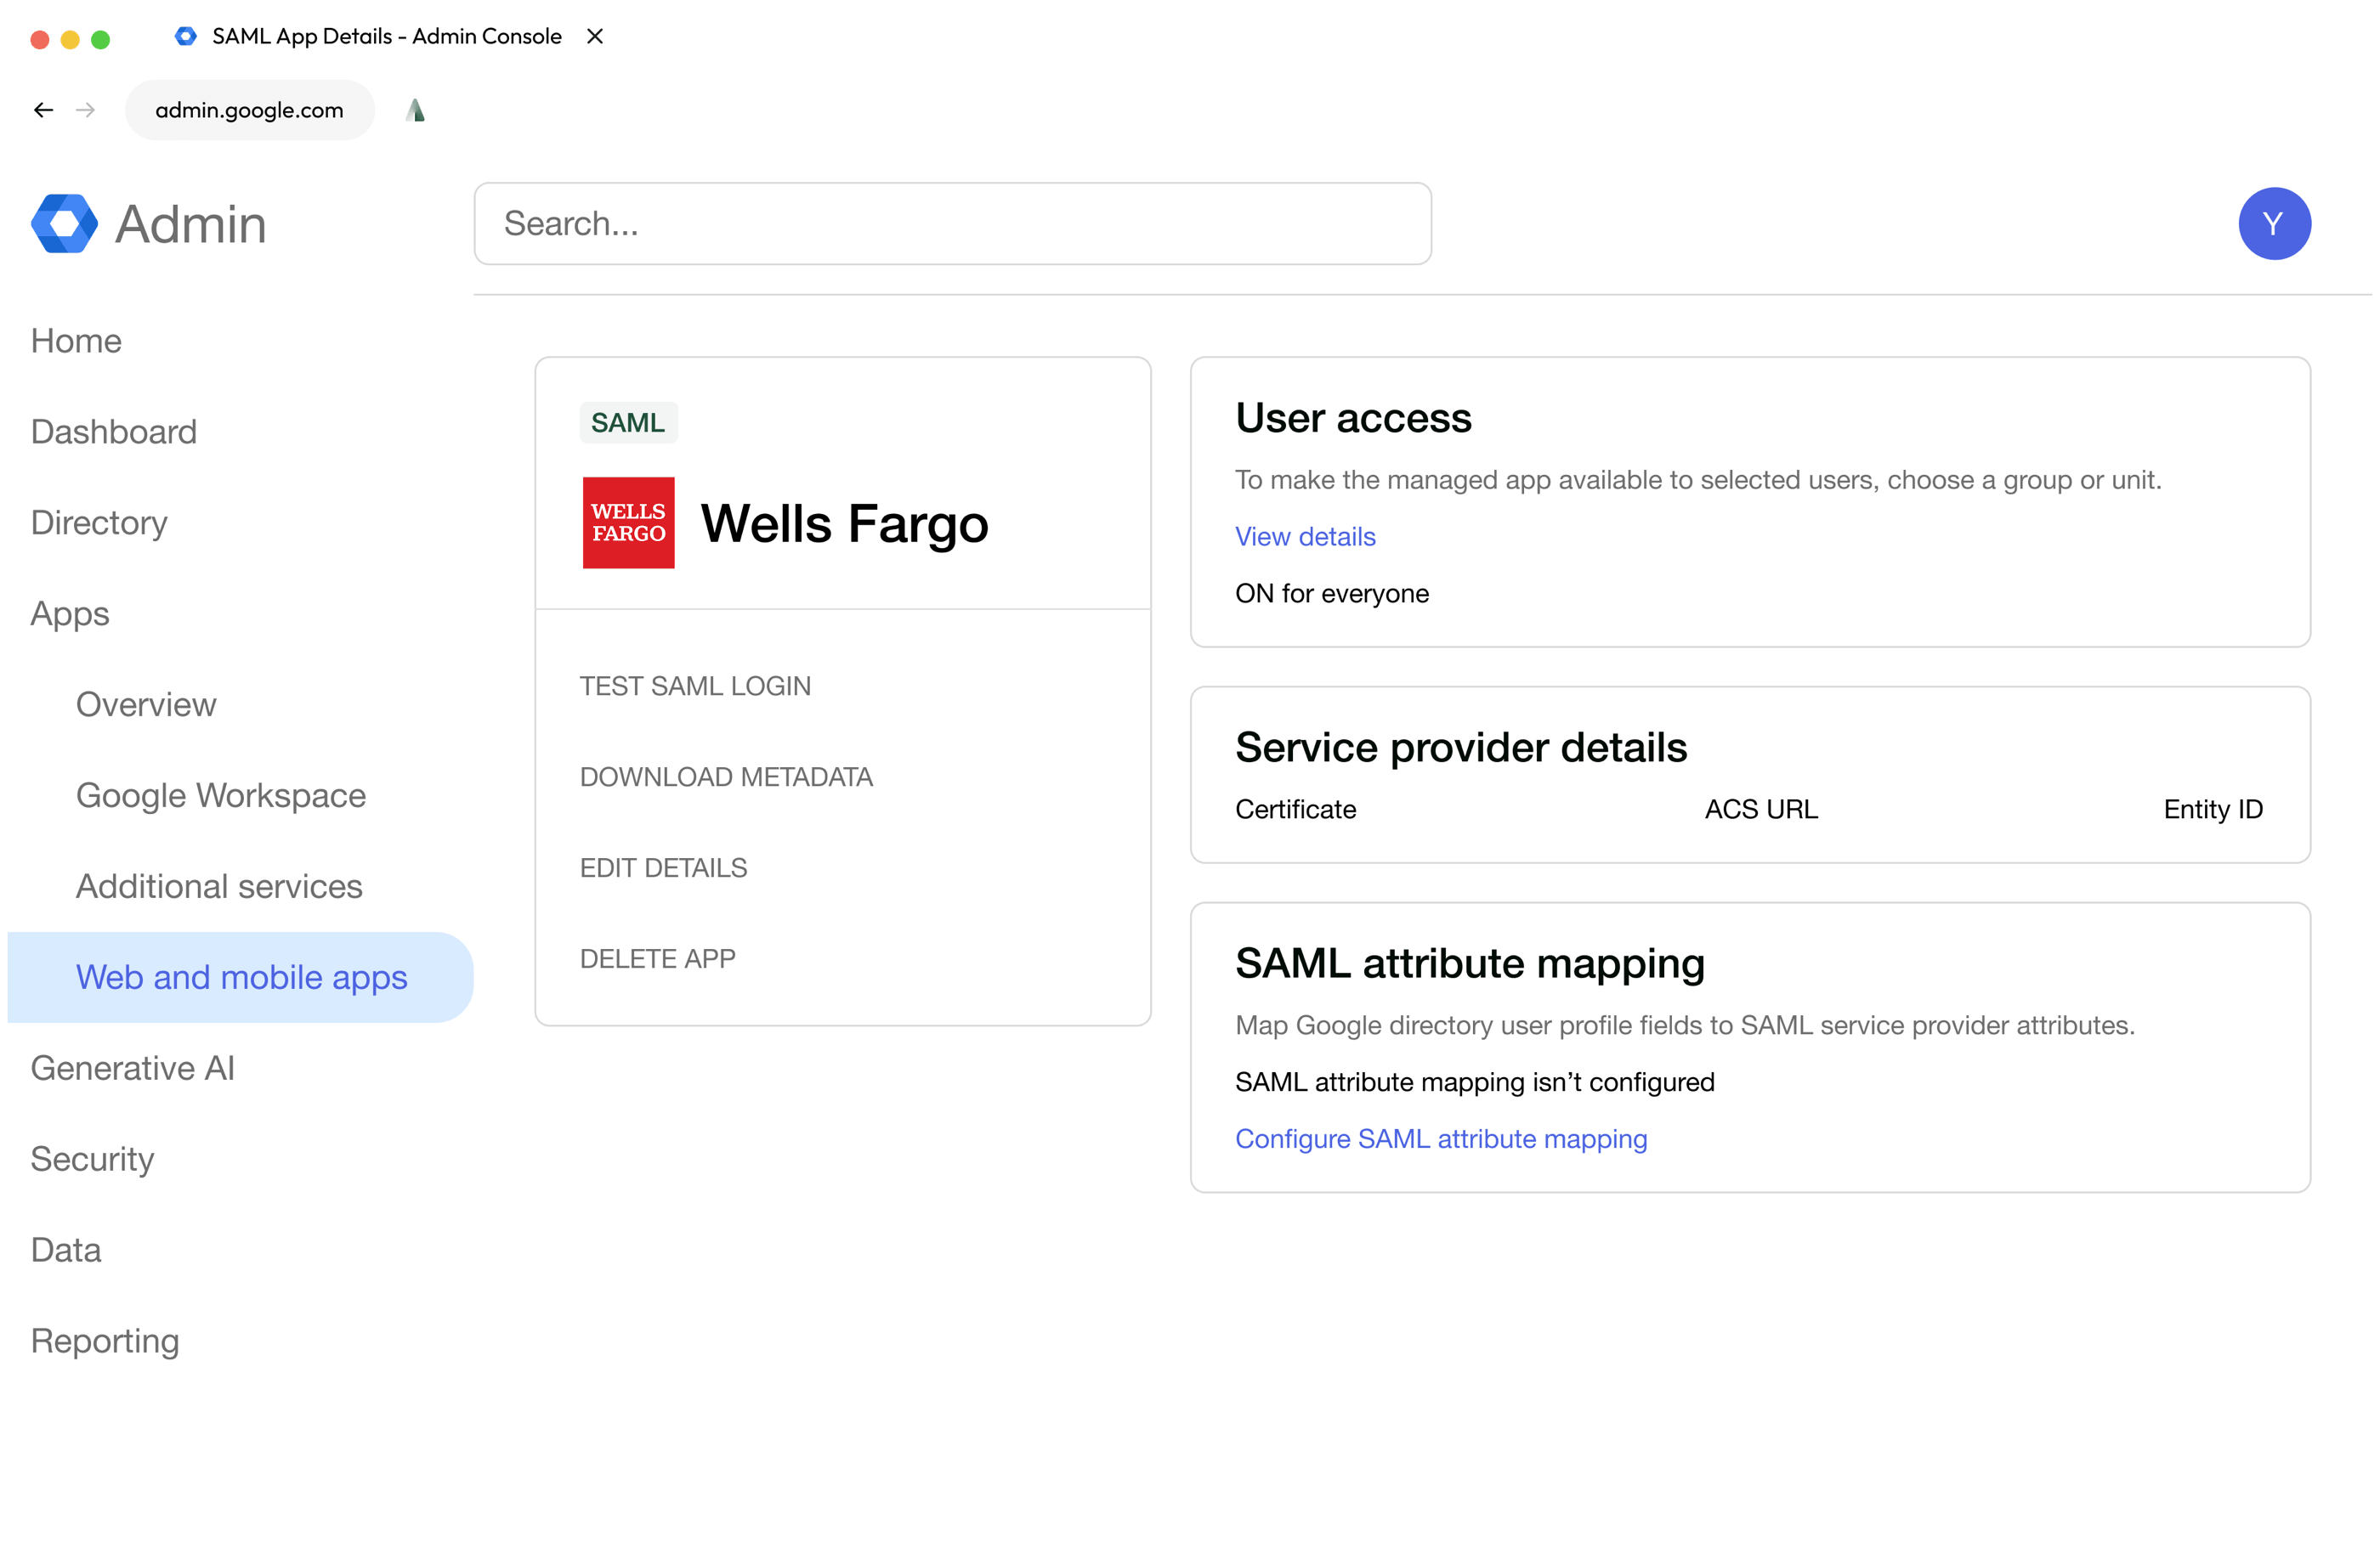Screen dimensions: 2380x1542
Task: Click the extension icon beside address bar
Action: coord(416,110)
